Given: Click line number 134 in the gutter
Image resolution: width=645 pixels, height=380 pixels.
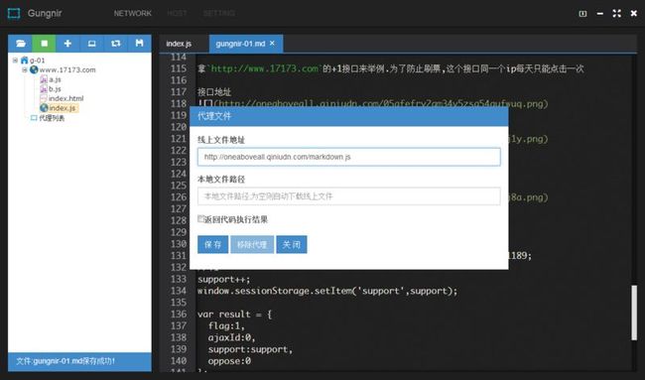Looking at the screenshot, I should 179,291.
